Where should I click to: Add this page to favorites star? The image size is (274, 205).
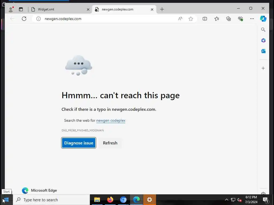tap(191, 19)
